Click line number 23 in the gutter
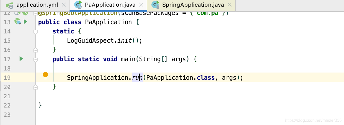Viewport: 344px width, 125px height. [7, 115]
